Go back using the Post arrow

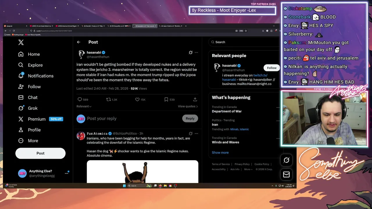click(x=78, y=42)
